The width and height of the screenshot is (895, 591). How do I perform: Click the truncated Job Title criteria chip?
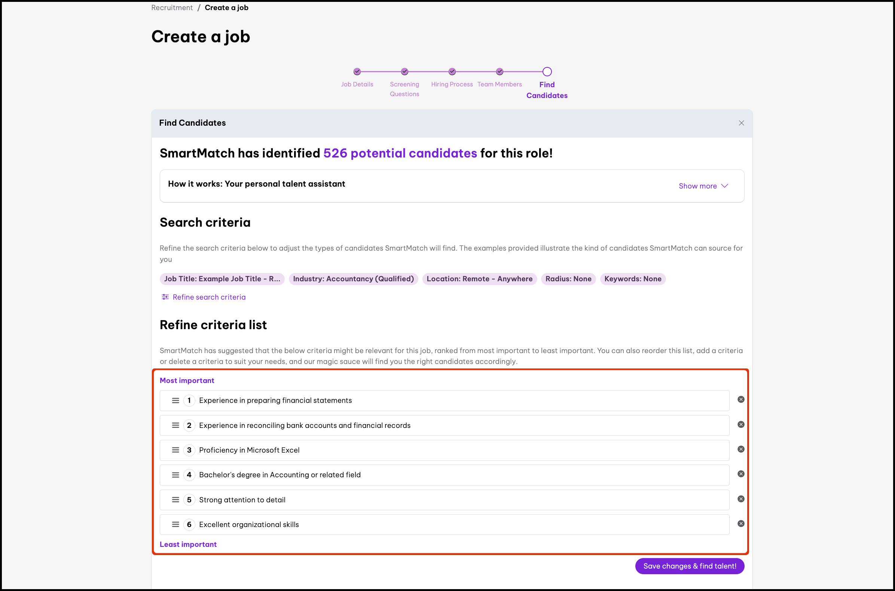point(222,279)
